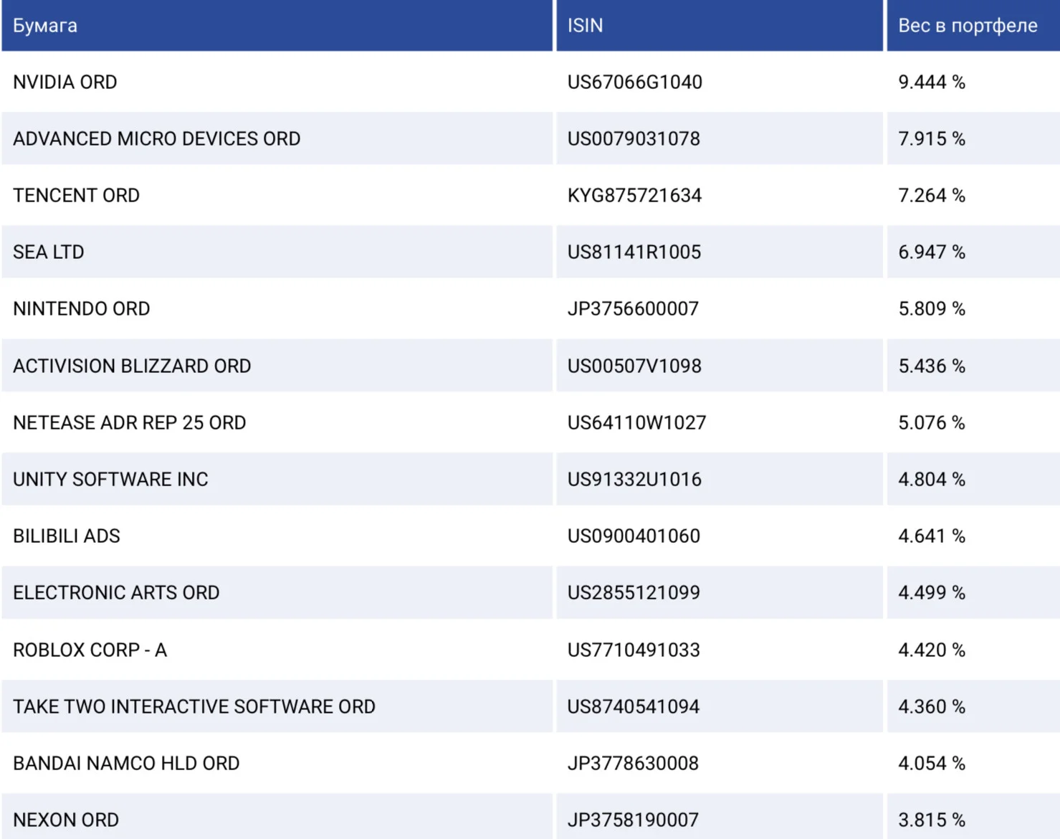1060x839 pixels.
Task: Select TAKE TWO INTERACTIVE SOFTWARE ORD name
Action: point(194,707)
